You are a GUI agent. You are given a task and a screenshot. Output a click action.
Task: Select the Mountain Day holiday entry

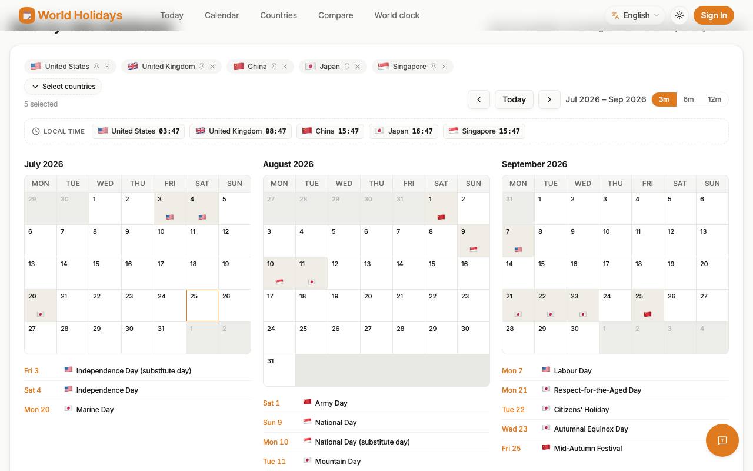point(376,462)
